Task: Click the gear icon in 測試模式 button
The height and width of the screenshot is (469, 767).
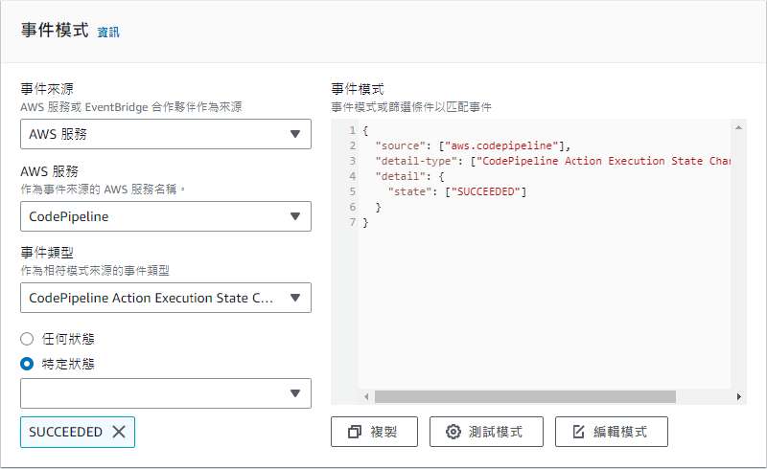Action: (453, 432)
